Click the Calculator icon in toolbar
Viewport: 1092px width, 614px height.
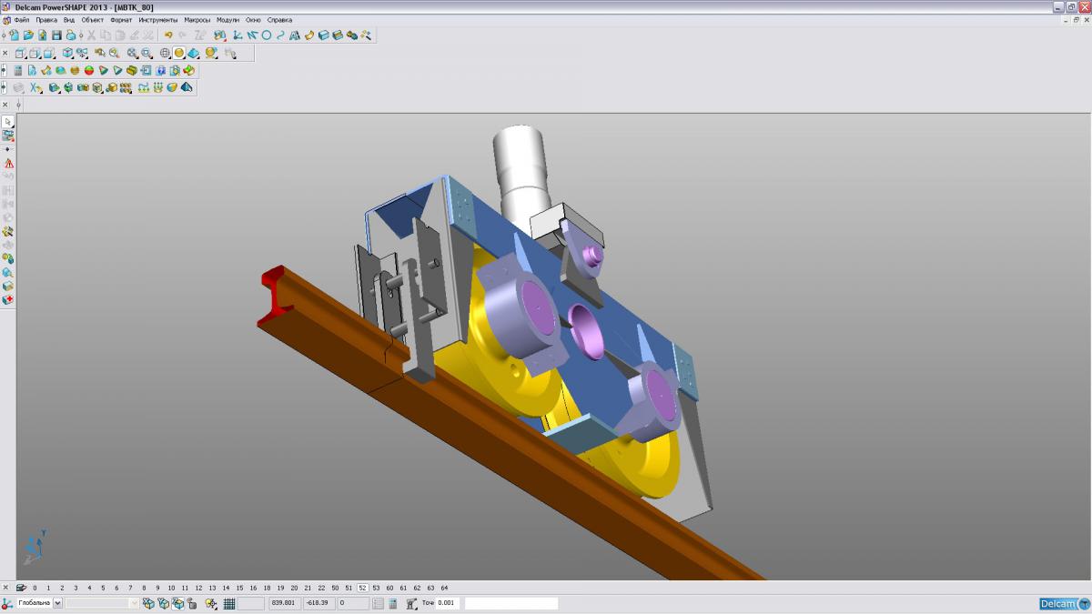18,70
